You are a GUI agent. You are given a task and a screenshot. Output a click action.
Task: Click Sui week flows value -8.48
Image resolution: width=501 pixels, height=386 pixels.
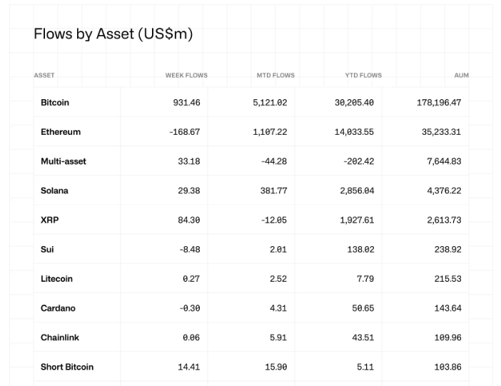[x=190, y=250]
